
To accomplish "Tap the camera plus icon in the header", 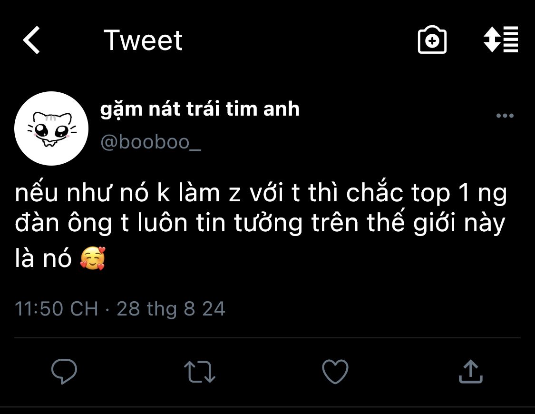I will click(x=432, y=39).
